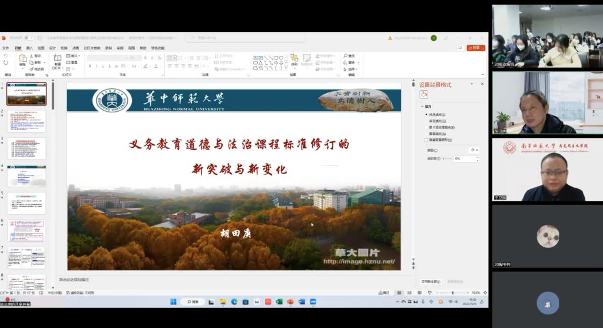Expand the shapes gallery more arrow
Screen dimensions: 603x328
click(x=286, y=68)
